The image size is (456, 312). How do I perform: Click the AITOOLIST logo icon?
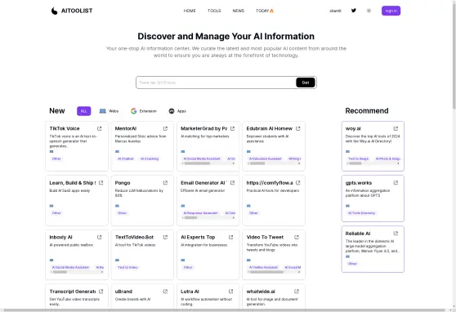(55, 11)
